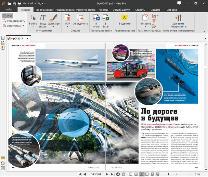The image size is (208, 177).
Task: Adjust the zoom slider in status bar
Action: click(168, 174)
